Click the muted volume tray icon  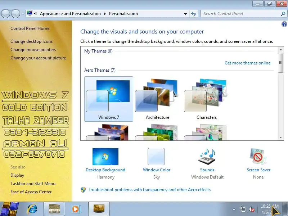tap(252, 209)
